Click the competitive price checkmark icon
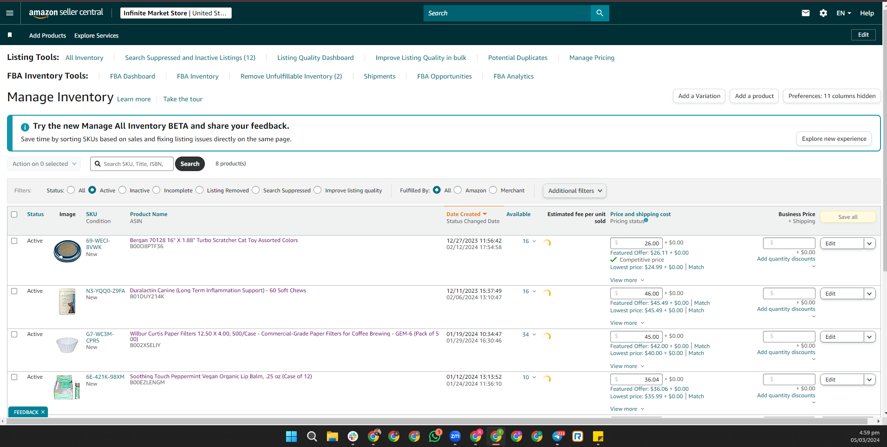The image size is (887, 447). click(613, 260)
